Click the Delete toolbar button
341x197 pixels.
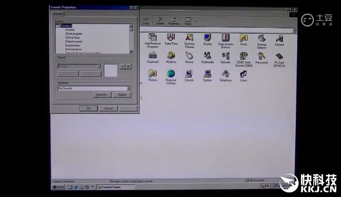tap(160, 21)
